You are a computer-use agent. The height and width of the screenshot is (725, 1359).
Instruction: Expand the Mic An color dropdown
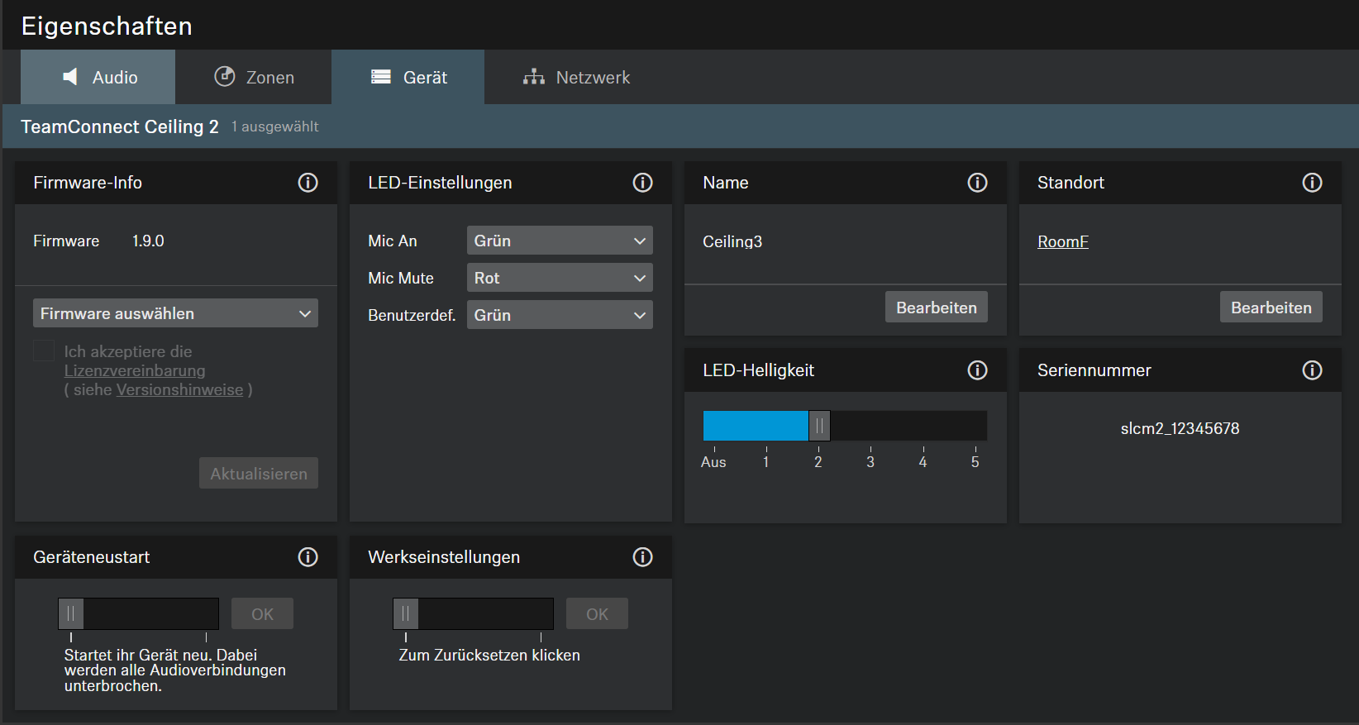click(559, 241)
